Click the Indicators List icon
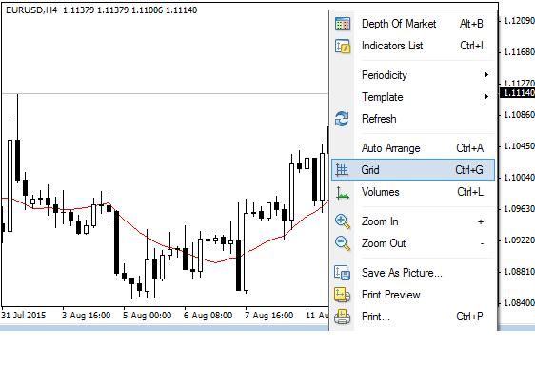The height and width of the screenshot is (365, 535). click(x=342, y=46)
